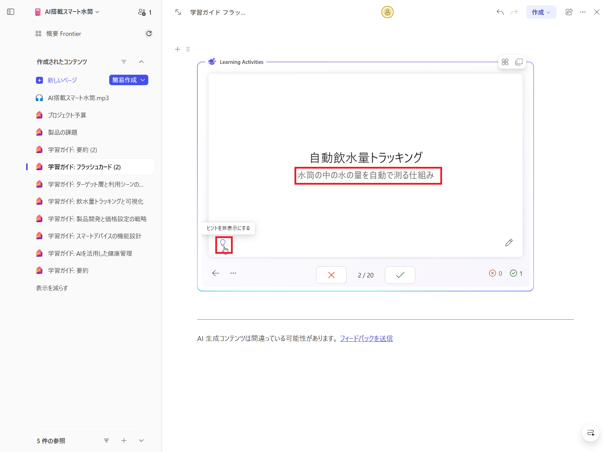The width and height of the screenshot is (612, 452).
Task: Open the フィードバックを送信 link
Action: [366, 338]
